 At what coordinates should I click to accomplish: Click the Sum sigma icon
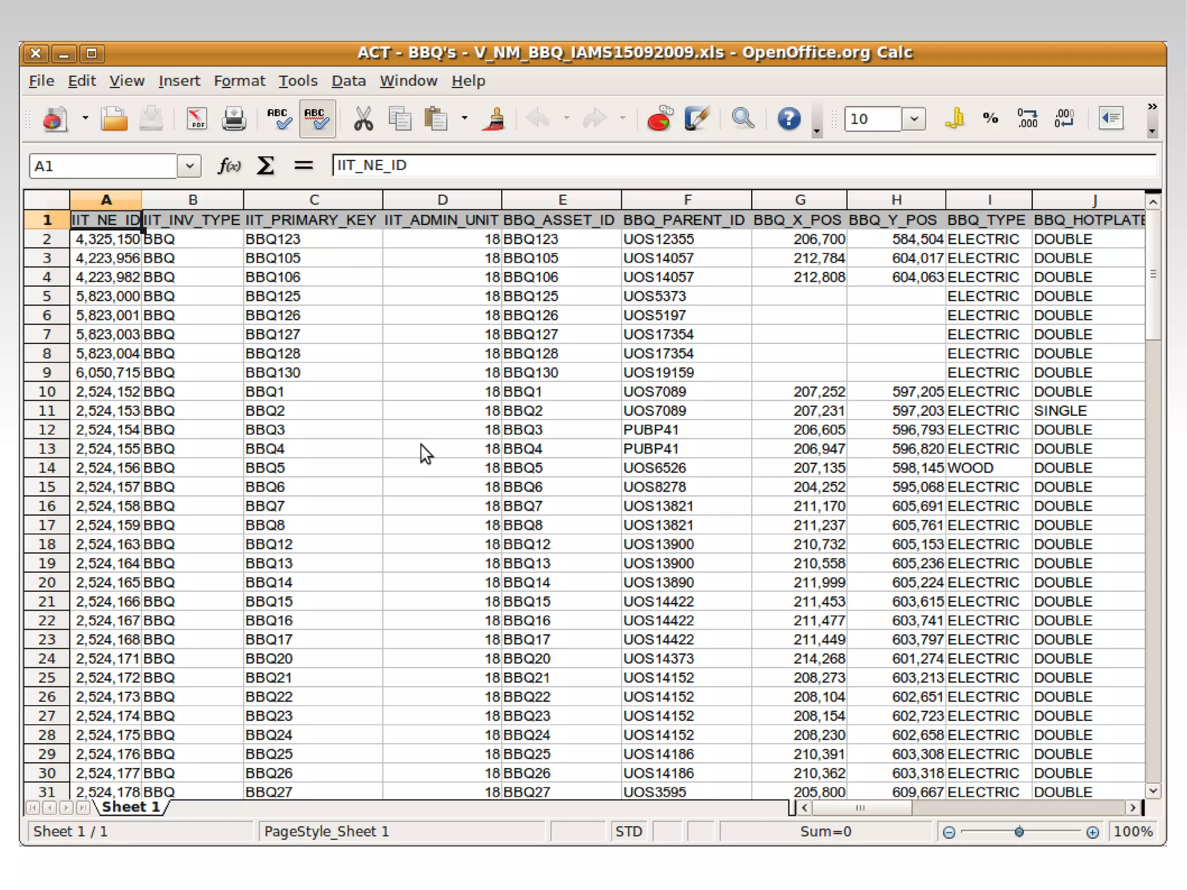[265, 166]
